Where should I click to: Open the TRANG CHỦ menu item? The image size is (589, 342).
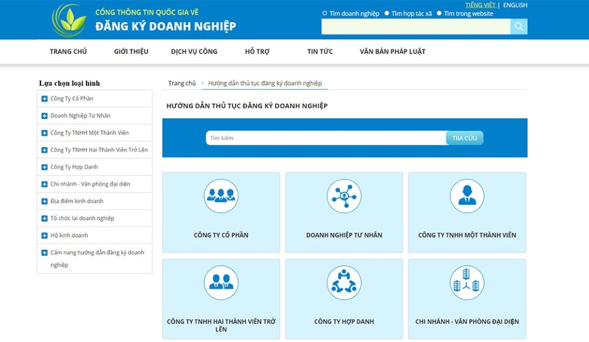(68, 51)
